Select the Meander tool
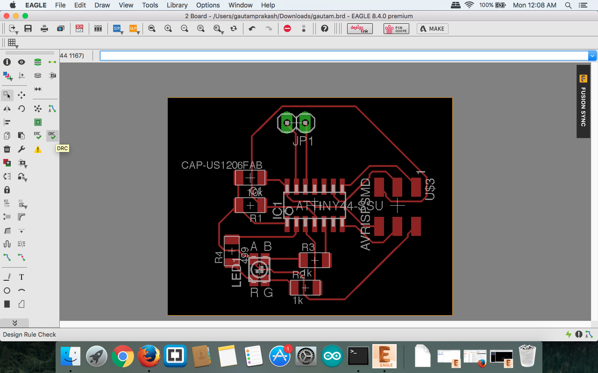Viewport: 598px width, 373px height. tap(7, 244)
